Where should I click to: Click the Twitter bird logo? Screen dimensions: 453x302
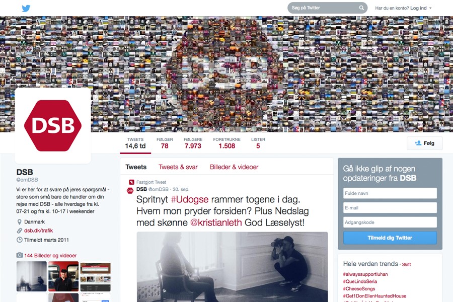coord(26,8)
